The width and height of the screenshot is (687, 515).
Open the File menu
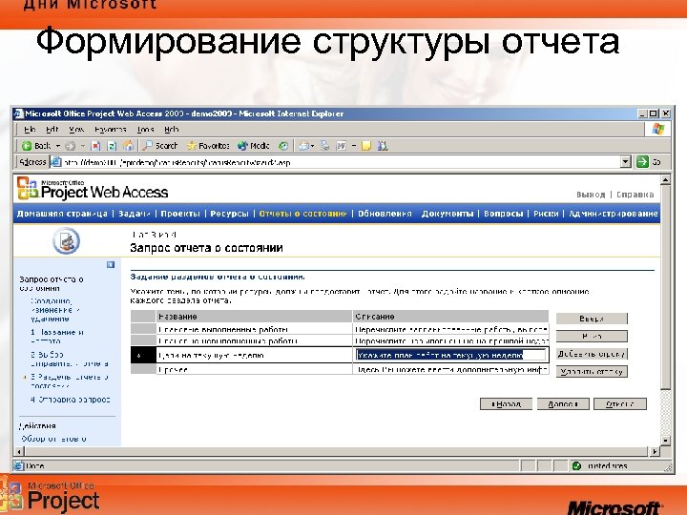coord(30,130)
